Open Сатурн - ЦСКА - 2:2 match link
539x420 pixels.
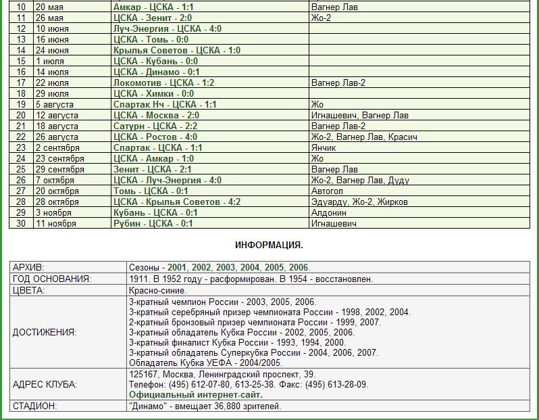click(155, 126)
